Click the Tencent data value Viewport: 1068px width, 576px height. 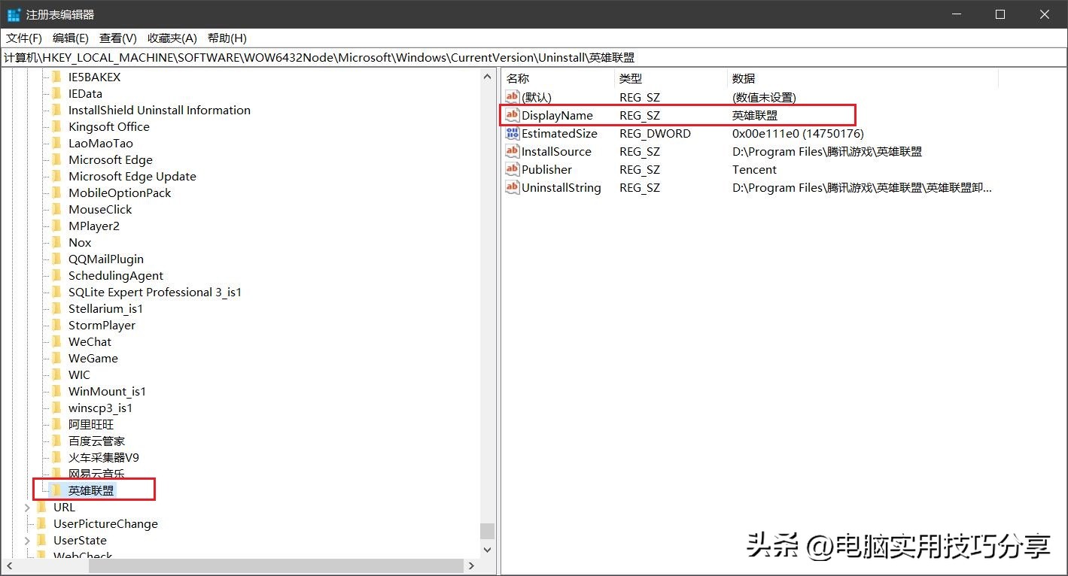click(754, 169)
